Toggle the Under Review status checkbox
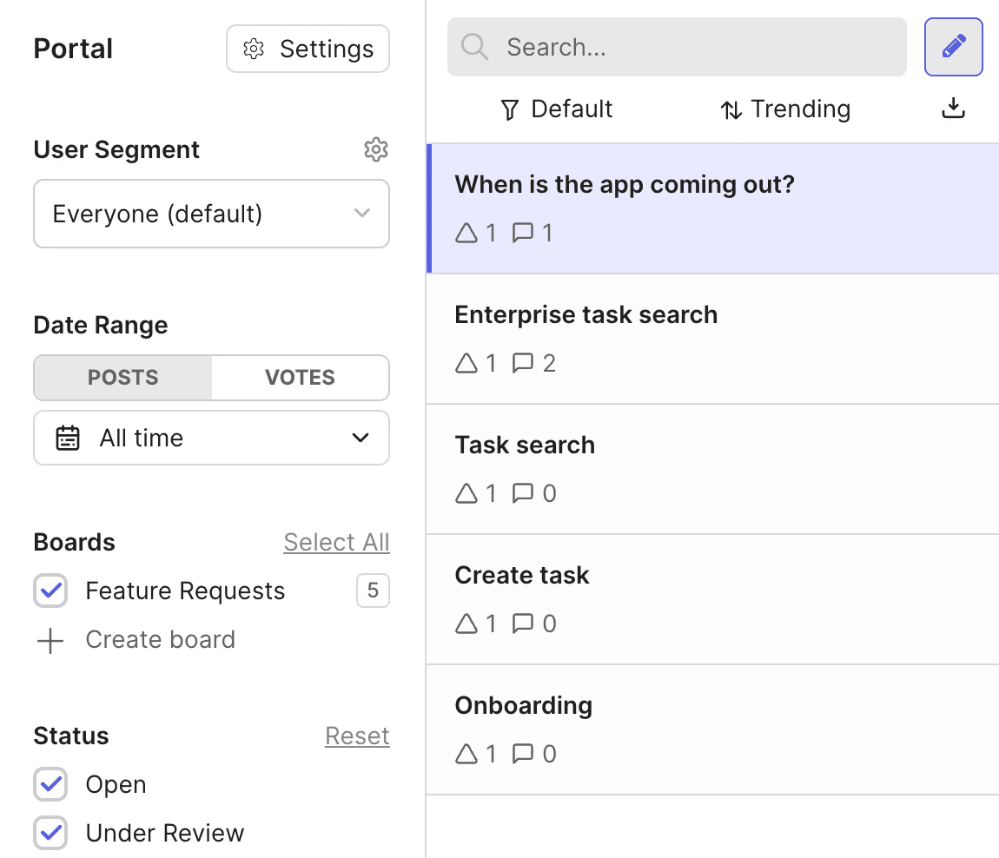This screenshot has width=999, height=858. coord(50,834)
